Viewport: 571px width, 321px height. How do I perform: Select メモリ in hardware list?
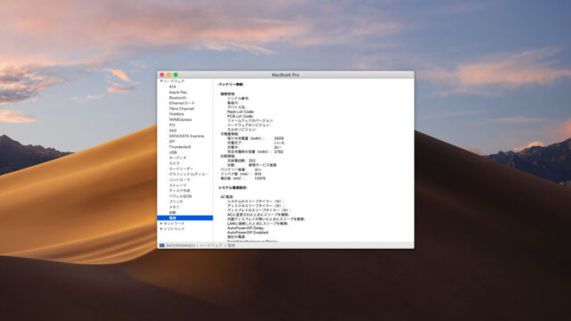point(174,207)
